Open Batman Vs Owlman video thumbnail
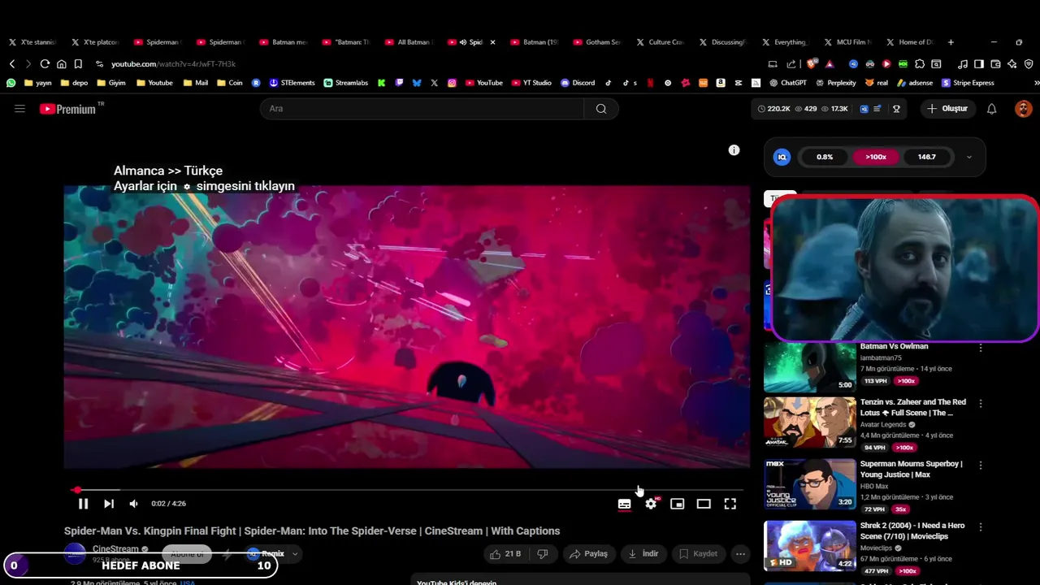 (809, 367)
